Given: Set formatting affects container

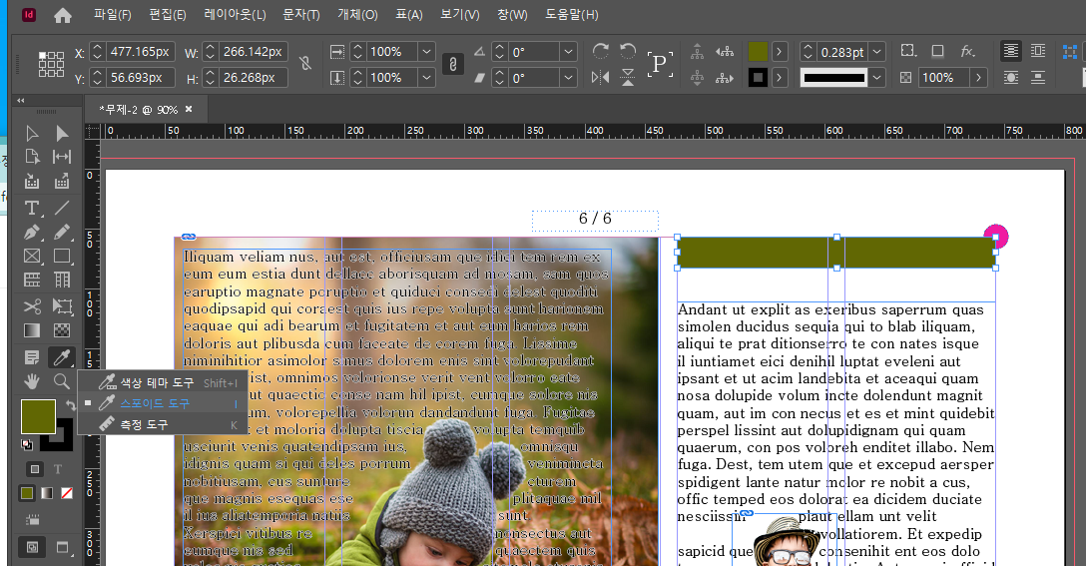Looking at the screenshot, I should (x=35, y=469).
